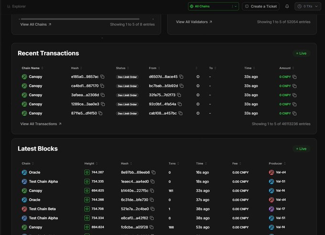
Task: Sort blocks by Chain column
Action: pos(28,163)
